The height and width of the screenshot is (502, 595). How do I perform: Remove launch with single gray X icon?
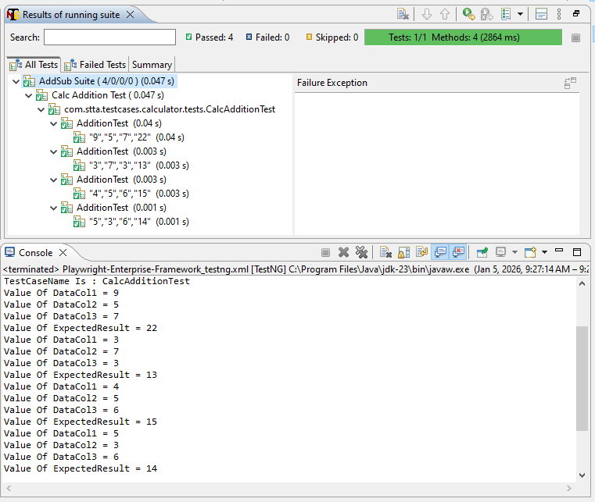[343, 252]
